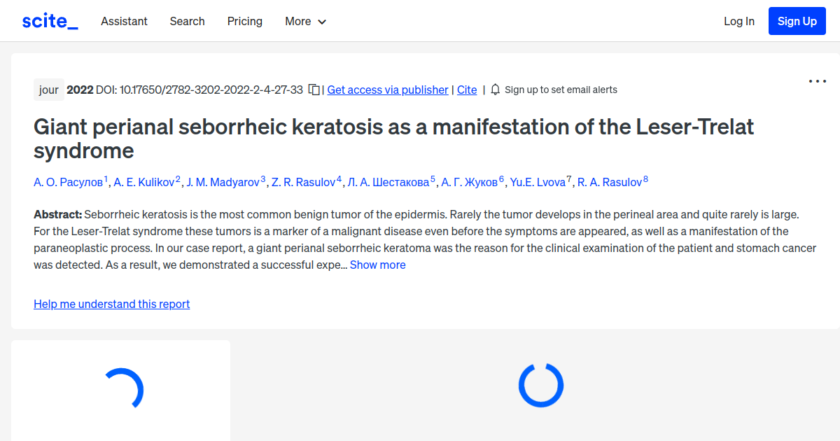Click the copy DOI icon
This screenshot has height=441, width=840.
coord(314,89)
